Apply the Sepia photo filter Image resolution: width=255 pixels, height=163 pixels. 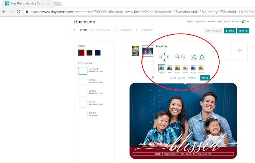point(177,68)
